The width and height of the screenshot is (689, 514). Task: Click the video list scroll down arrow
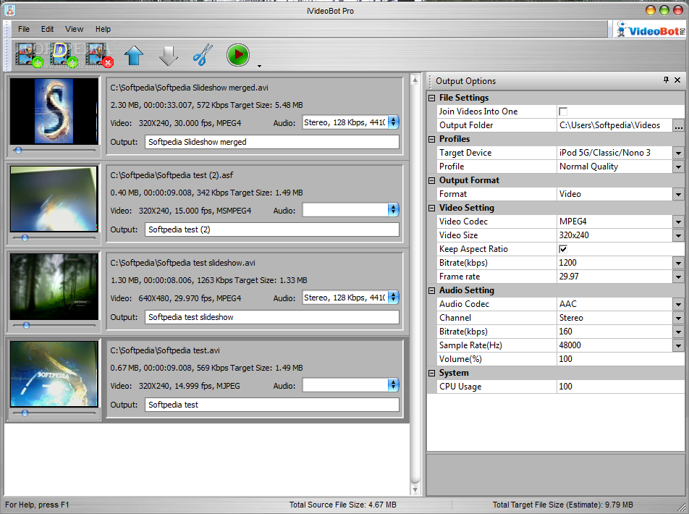click(x=415, y=489)
